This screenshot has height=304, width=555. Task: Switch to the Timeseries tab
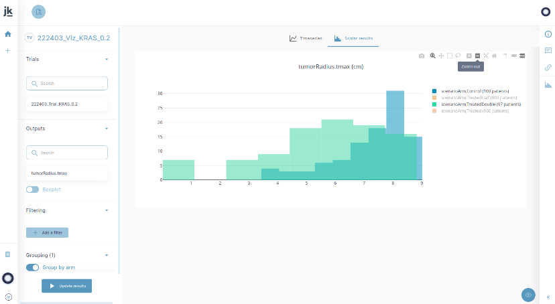(x=305, y=39)
